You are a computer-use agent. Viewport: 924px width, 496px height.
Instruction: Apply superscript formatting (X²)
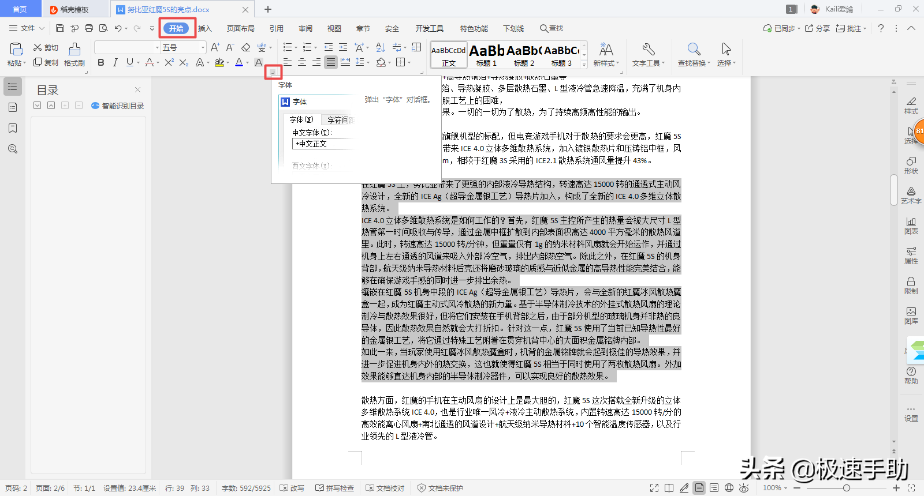tap(169, 62)
